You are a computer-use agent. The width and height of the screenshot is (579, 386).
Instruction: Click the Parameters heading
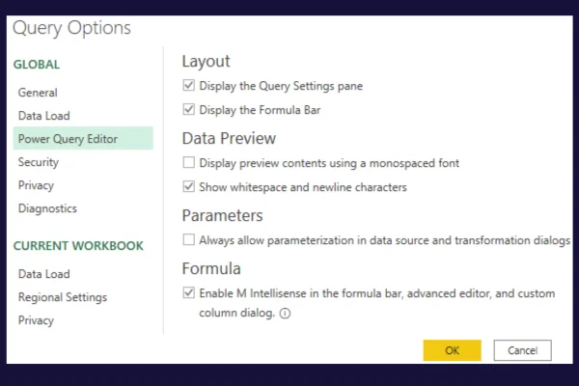[x=222, y=215]
